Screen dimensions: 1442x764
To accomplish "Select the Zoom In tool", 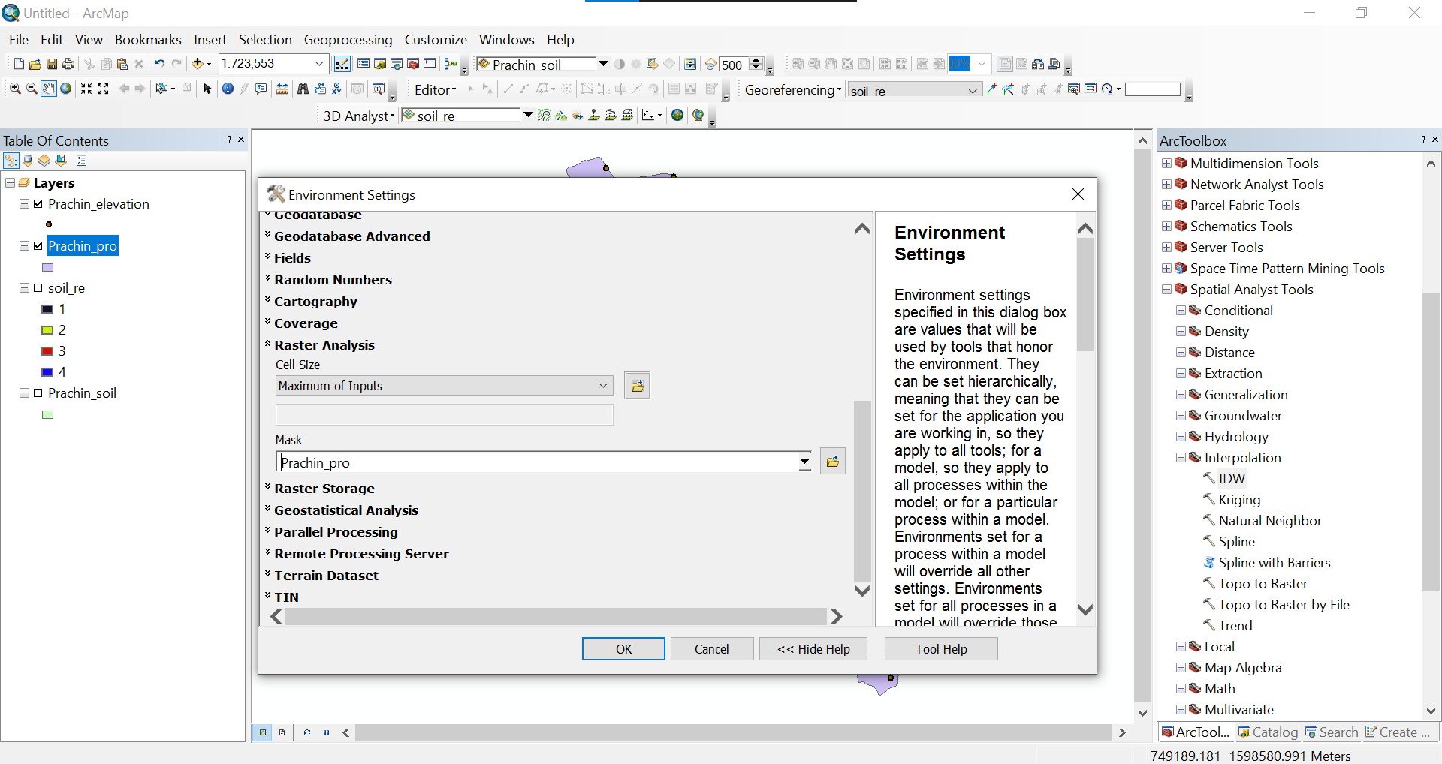I will pos(15,89).
